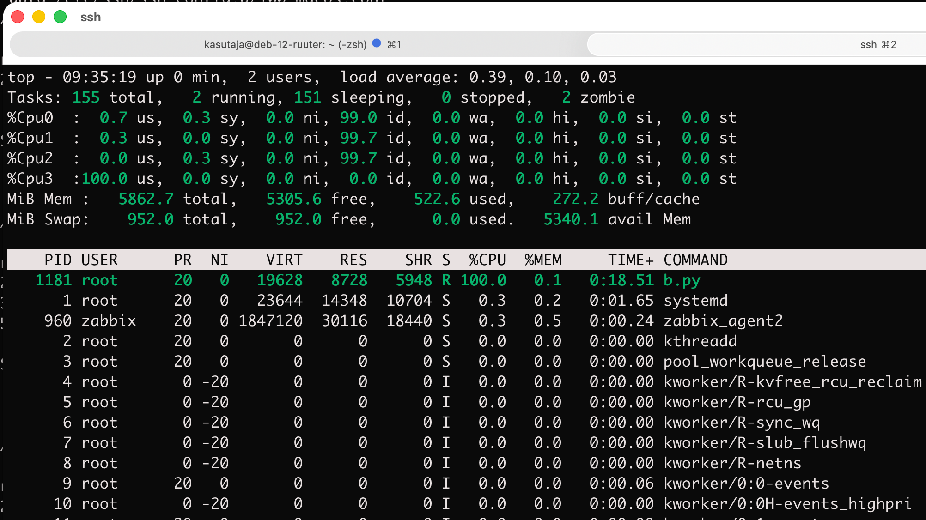Click the COMMAND column header
The height and width of the screenshot is (520, 926).
(x=695, y=260)
